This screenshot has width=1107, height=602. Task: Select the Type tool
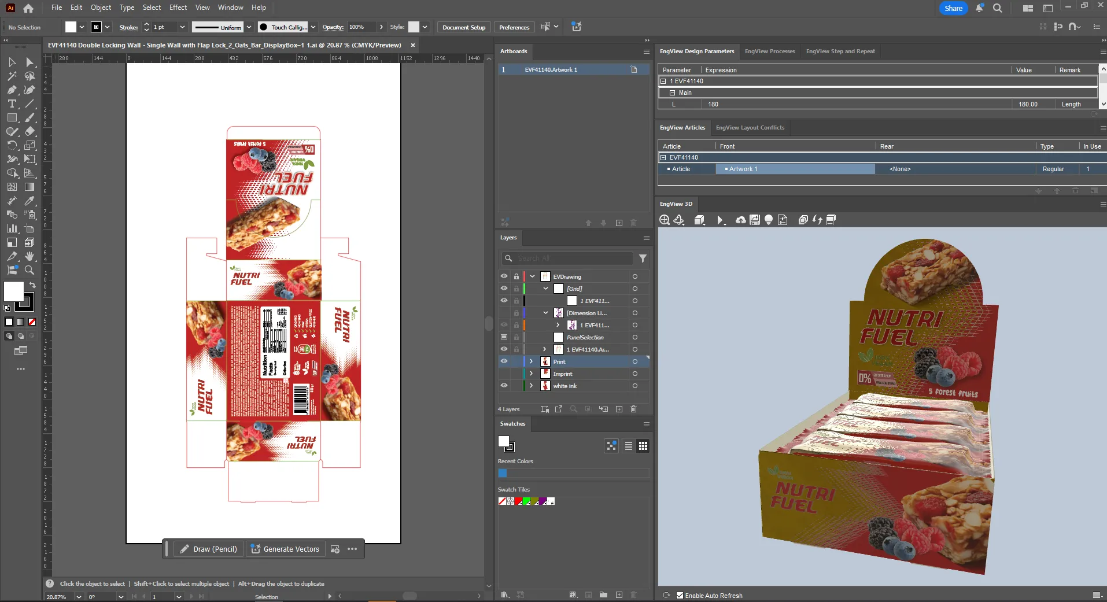point(12,104)
